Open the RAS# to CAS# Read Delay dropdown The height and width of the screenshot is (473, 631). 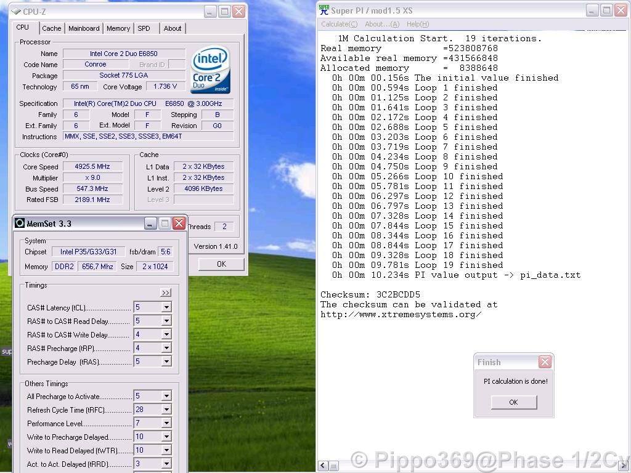[x=166, y=321]
